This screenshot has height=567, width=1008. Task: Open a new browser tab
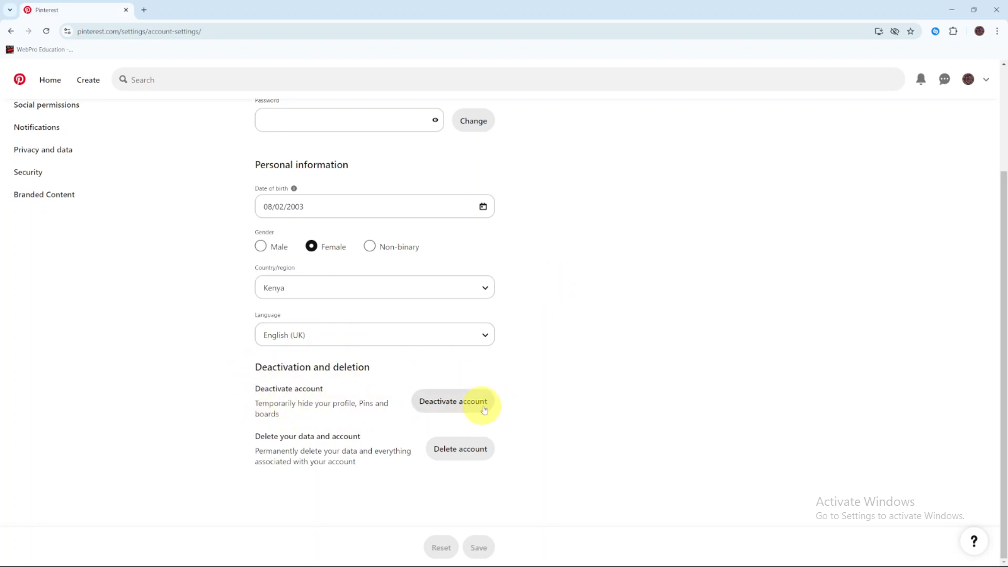[x=144, y=10]
